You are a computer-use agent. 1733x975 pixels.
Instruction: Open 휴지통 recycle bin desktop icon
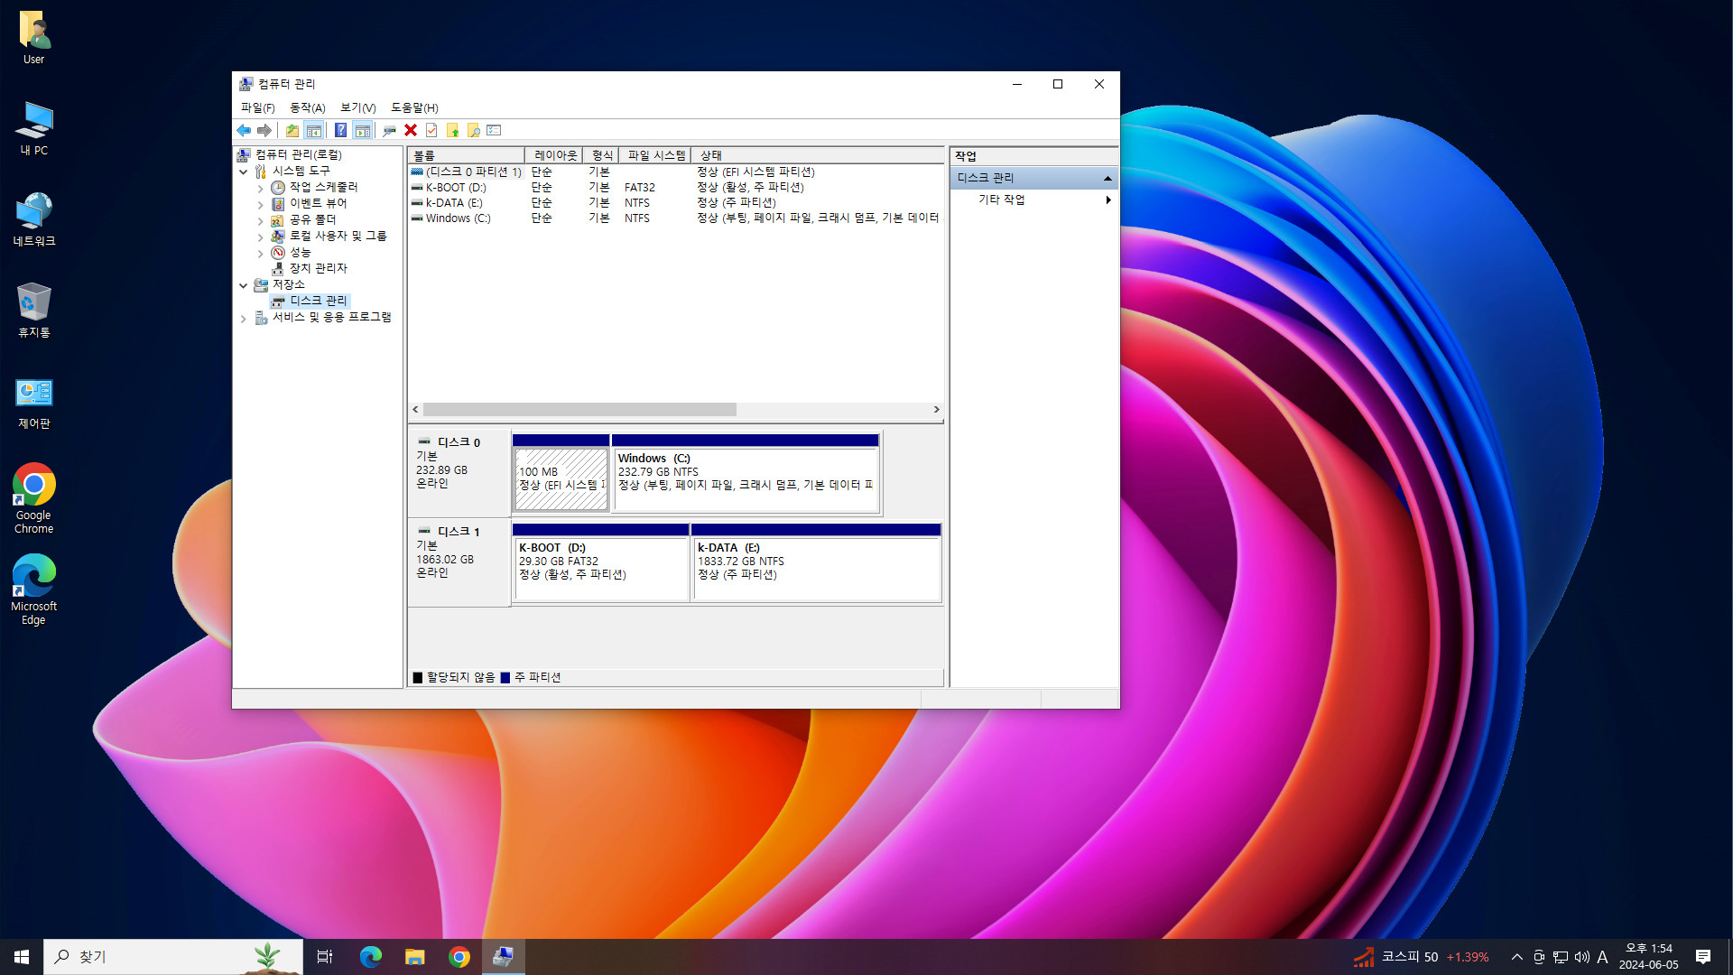33,311
